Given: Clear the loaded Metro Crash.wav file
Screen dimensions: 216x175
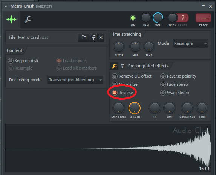Looking at the screenshot, I should (101, 37).
